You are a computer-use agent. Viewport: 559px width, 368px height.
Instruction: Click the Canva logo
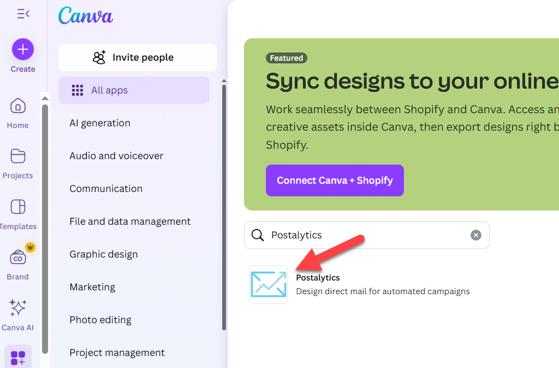[x=86, y=16]
